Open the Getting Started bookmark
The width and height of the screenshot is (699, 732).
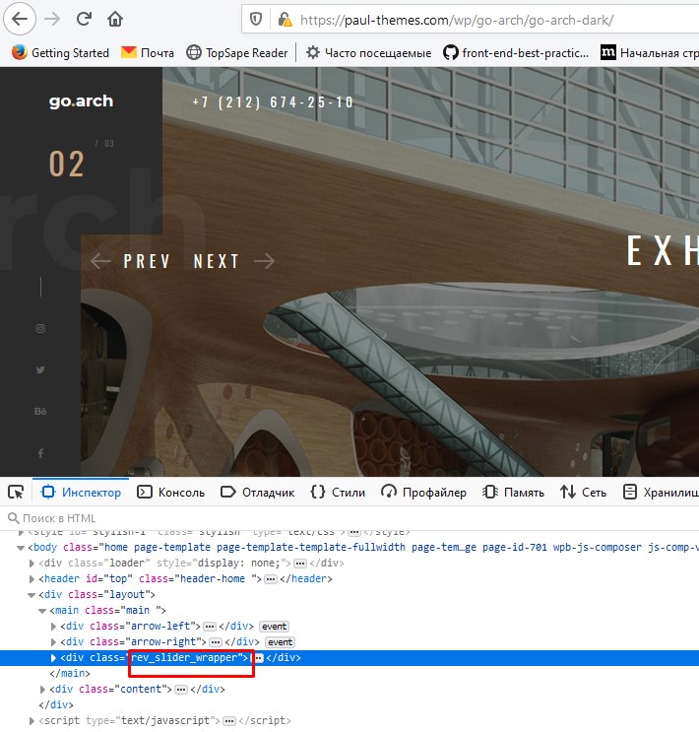[x=60, y=53]
